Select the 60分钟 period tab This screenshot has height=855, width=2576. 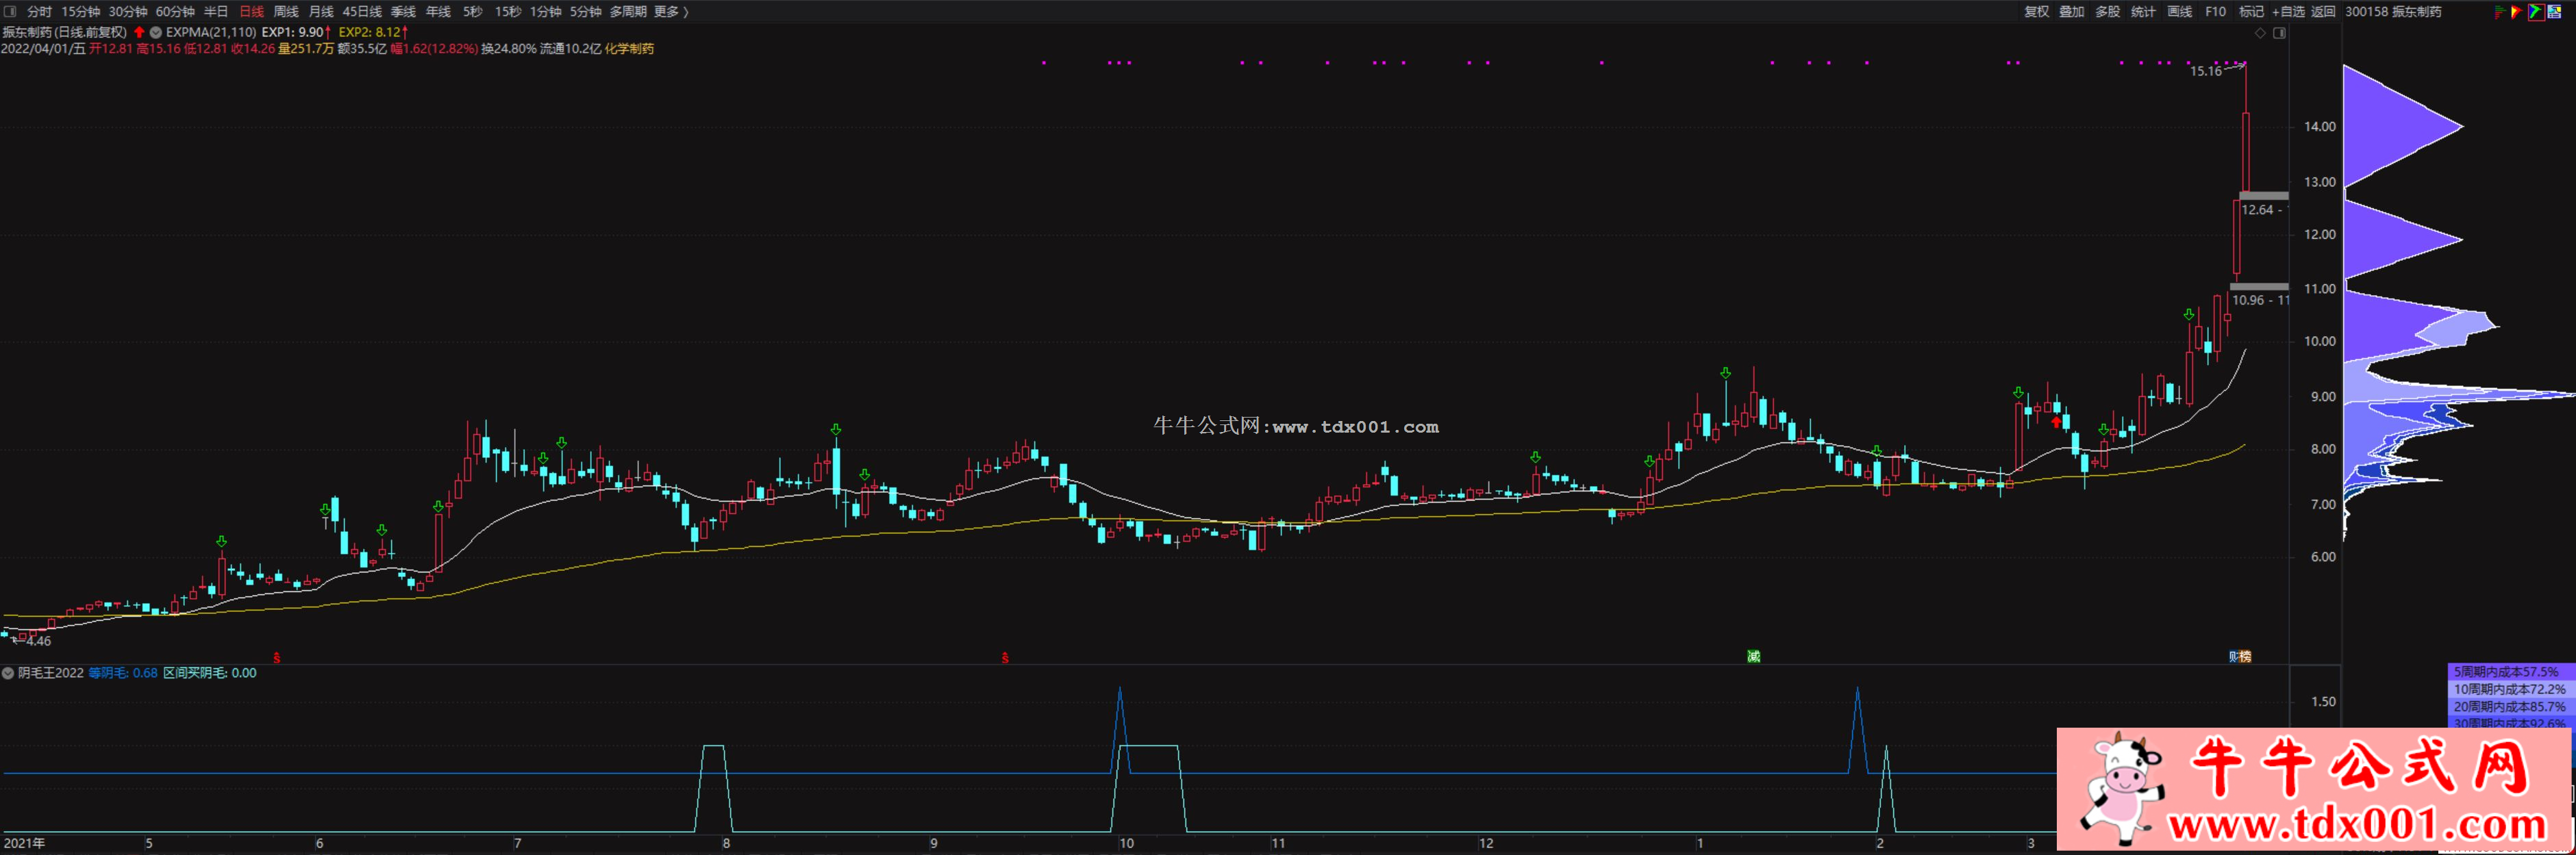[175, 12]
